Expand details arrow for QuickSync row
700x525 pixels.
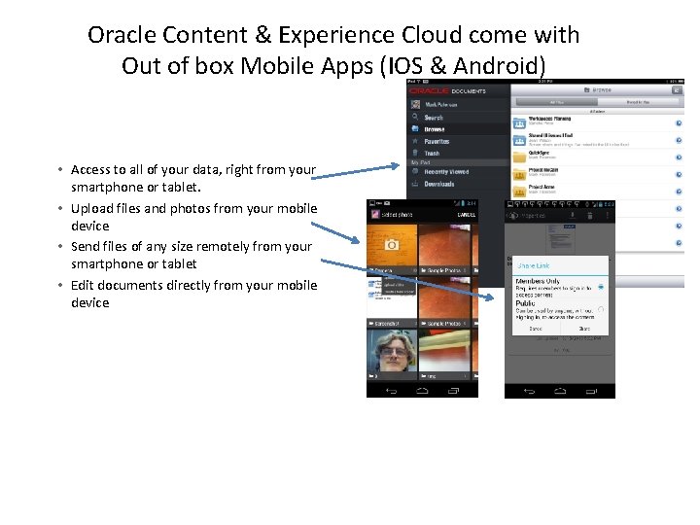(x=679, y=157)
